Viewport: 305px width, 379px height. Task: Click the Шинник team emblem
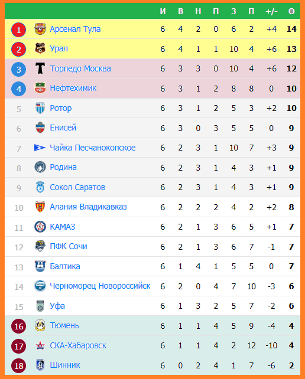(x=40, y=365)
